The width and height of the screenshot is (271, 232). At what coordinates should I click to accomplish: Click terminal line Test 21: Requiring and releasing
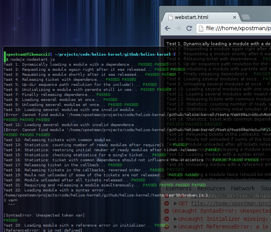pyautogui.click(x=105, y=185)
